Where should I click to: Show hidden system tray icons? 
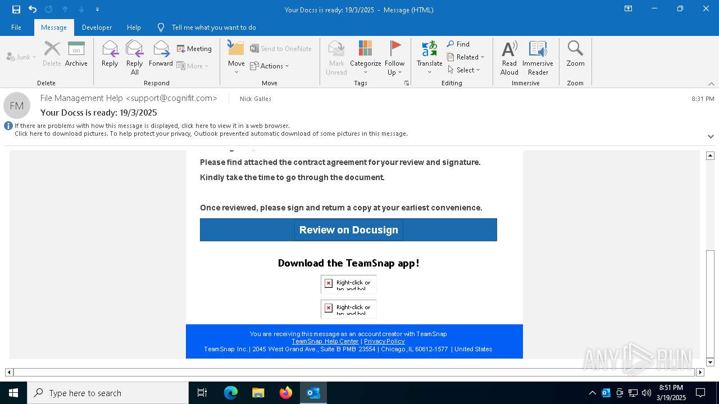(x=592, y=393)
